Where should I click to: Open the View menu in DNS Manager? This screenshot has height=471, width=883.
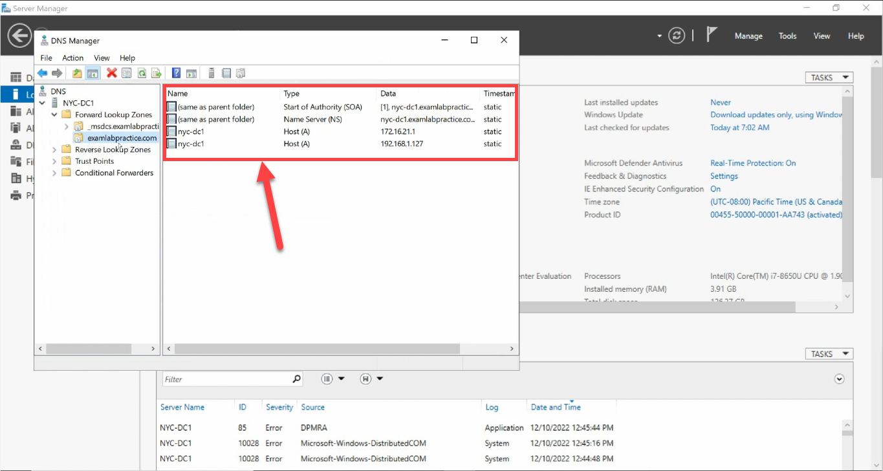click(x=102, y=58)
